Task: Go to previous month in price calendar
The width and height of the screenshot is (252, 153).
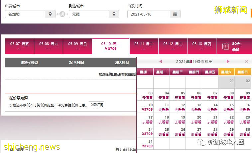Action: [161, 61]
